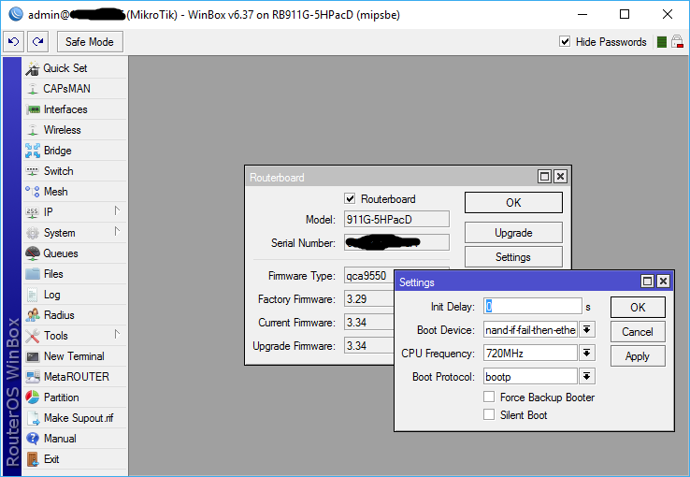Click the green status indicator icon
The height and width of the screenshot is (477, 690).
661,42
